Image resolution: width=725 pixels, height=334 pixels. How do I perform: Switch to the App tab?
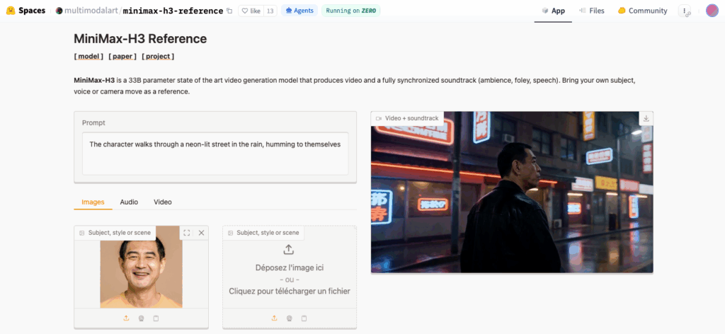click(553, 11)
